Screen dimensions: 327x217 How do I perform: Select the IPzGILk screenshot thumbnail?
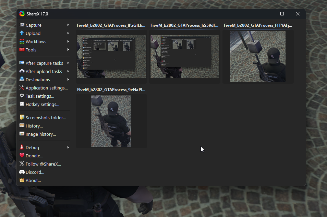click(x=111, y=56)
